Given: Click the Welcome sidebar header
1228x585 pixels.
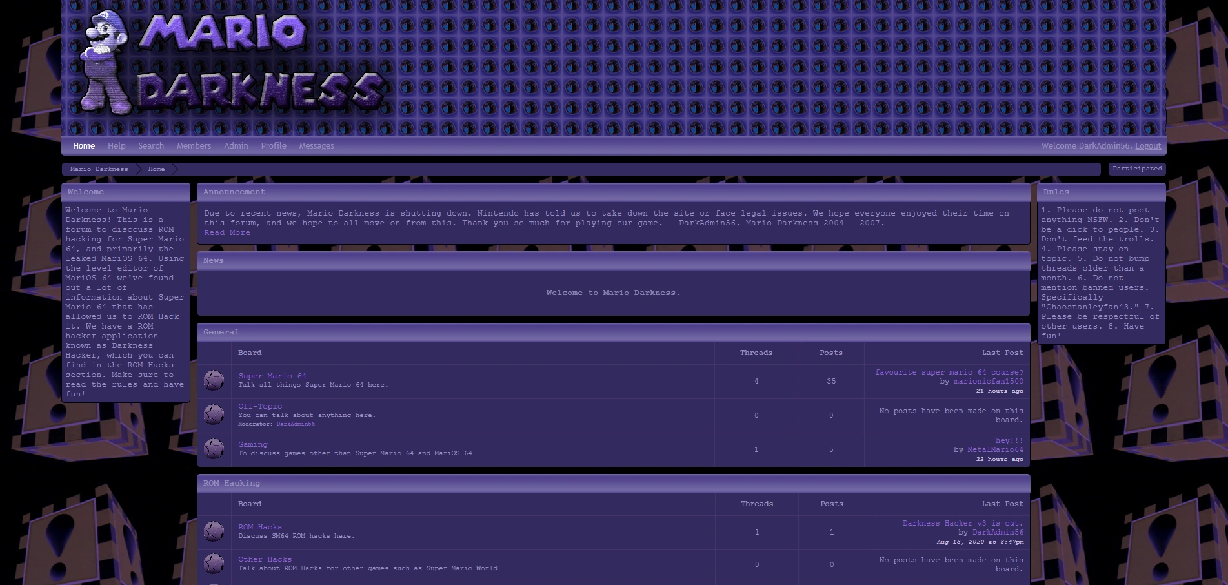Looking at the screenshot, I should pyautogui.click(x=126, y=192).
